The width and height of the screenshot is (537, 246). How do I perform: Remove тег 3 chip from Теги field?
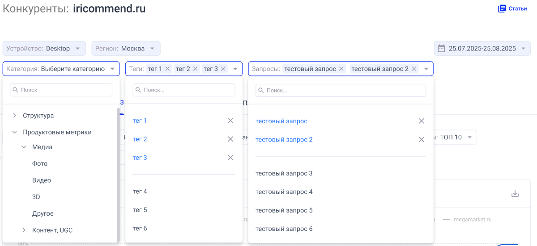click(223, 69)
